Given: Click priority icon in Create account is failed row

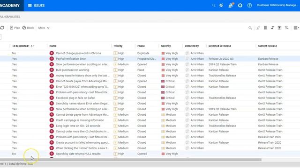Looking at the screenshot, I should (115, 142).
